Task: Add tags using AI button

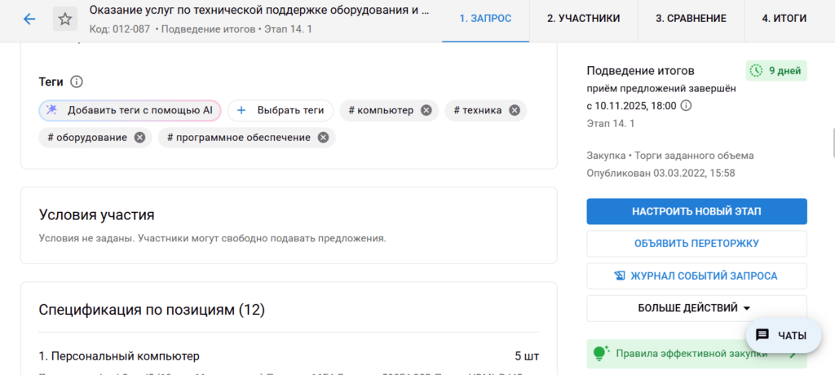Action: click(130, 110)
